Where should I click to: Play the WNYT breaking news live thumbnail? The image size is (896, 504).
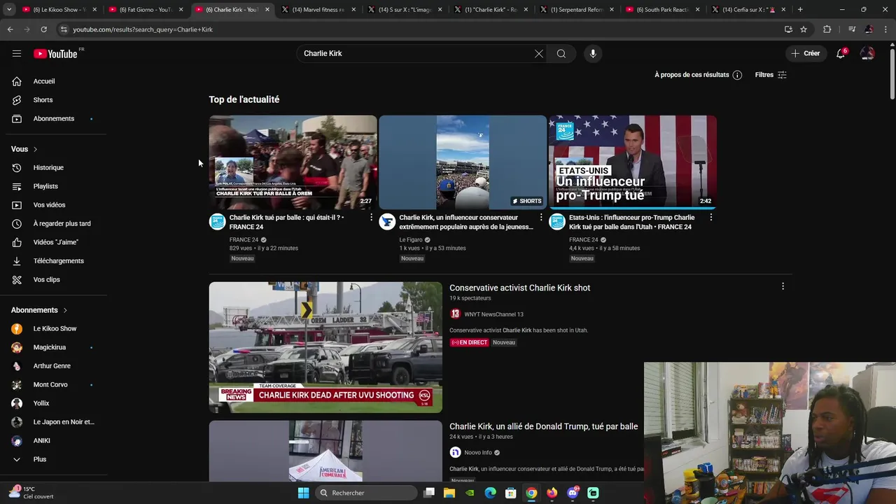(x=325, y=347)
